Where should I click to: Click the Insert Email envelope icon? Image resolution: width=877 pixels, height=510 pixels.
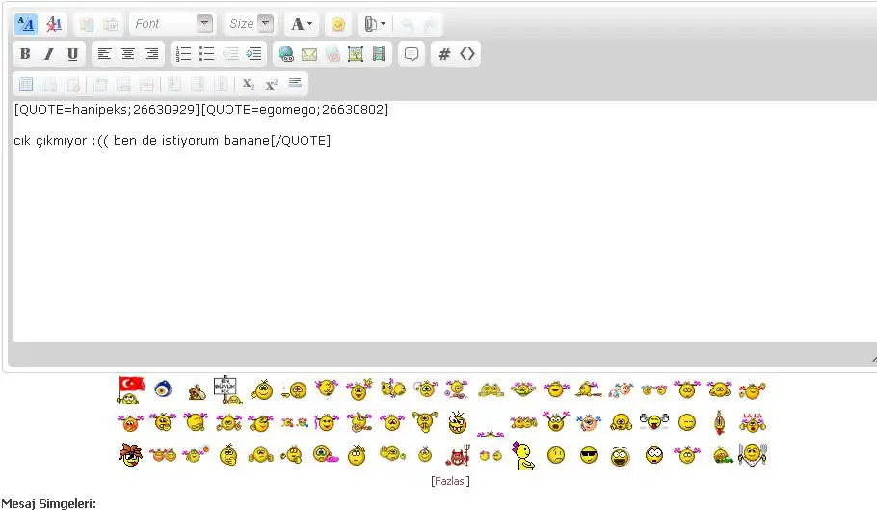(x=308, y=54)
